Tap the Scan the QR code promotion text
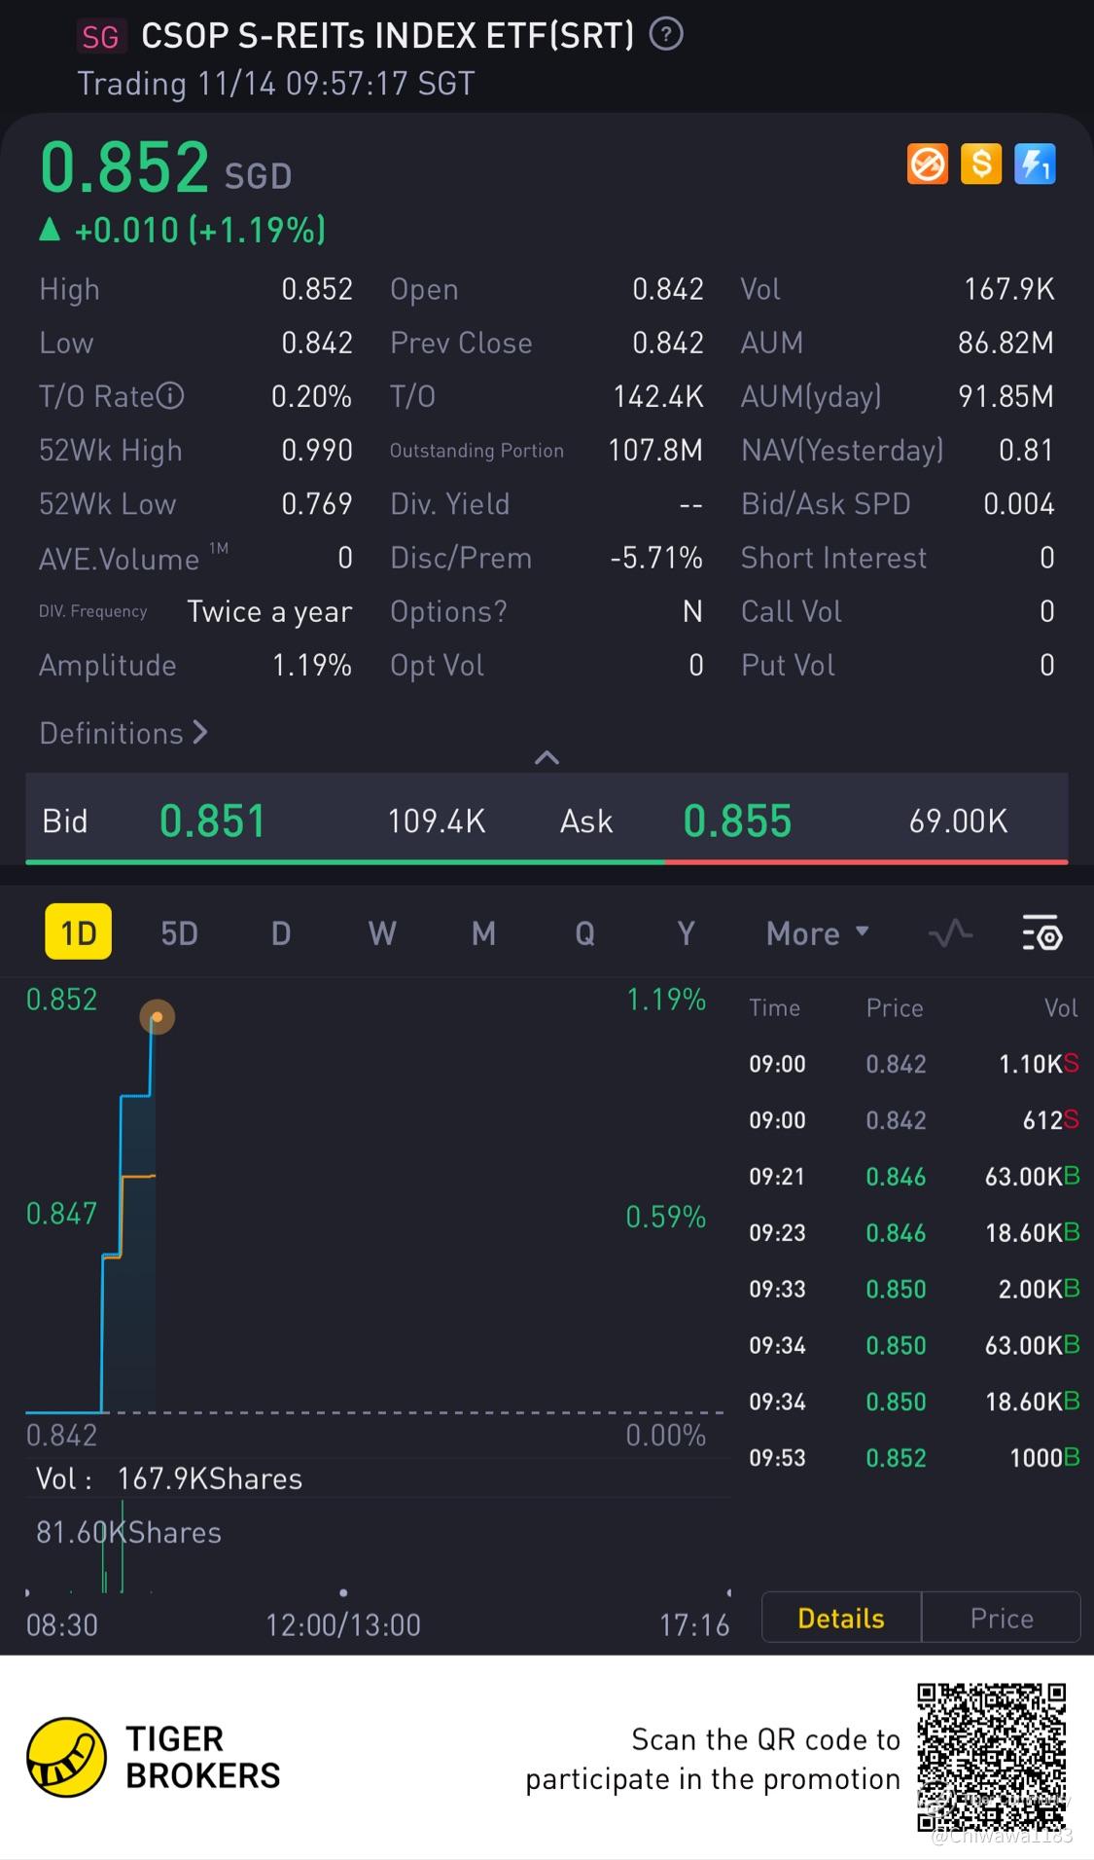1094x1860 pixels. point(714,1759)
